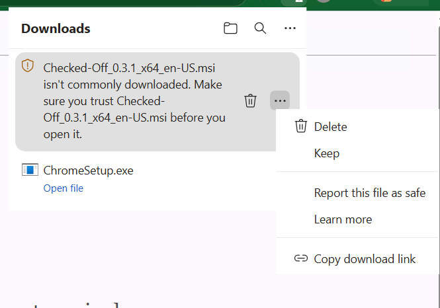Search downloads with the magnifier icon
Screen dimensions: 440x308
coord(260,28)
